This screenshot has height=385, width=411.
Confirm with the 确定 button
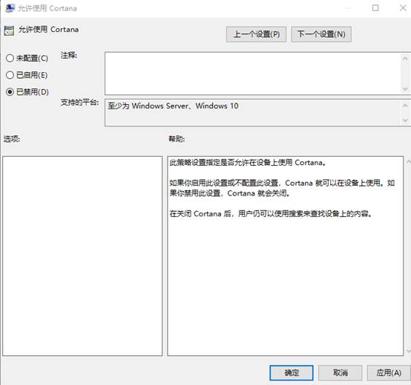pyautogui.click(x=292, y=372)
